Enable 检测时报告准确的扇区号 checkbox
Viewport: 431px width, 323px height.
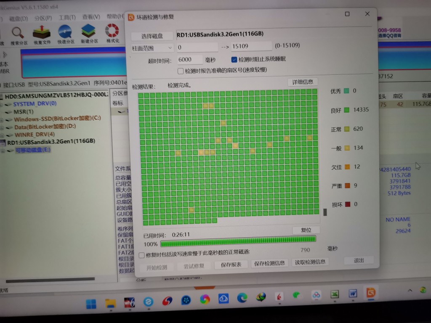181,71
